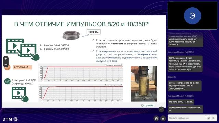Click the стример logo on slide

(147, 105)
